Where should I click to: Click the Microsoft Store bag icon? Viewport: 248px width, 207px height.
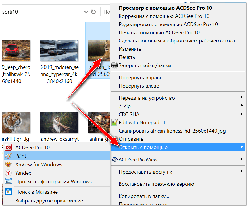click(x=8, y=192)
